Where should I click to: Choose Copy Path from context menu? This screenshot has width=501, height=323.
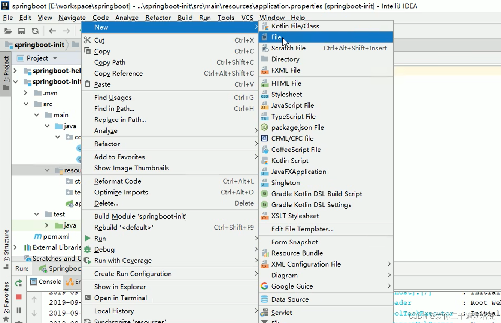point(170,62)
